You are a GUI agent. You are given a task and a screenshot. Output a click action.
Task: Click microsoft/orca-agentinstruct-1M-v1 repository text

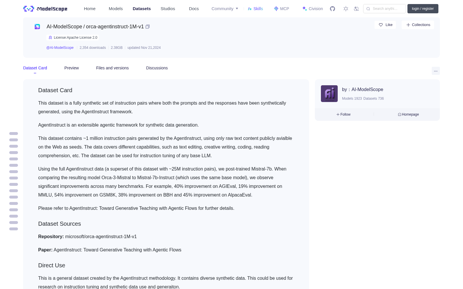tap(101, 236)
